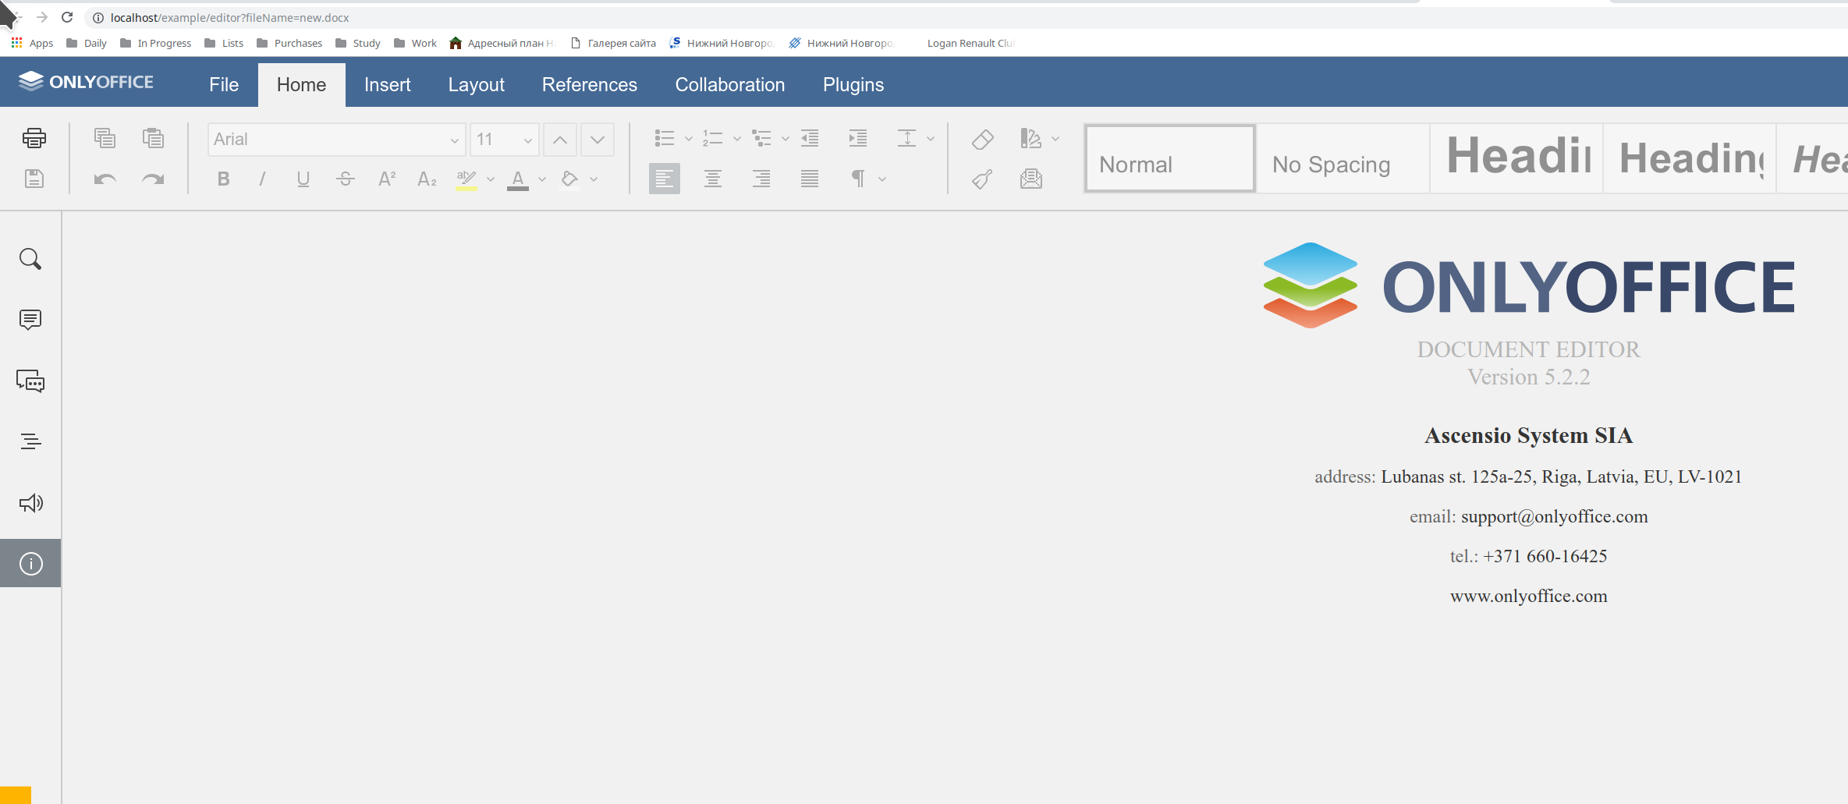The height and width of the screenshot is (804, 1848).
Task: Clear formatting with the eraser tool
Action: [982, 138]
